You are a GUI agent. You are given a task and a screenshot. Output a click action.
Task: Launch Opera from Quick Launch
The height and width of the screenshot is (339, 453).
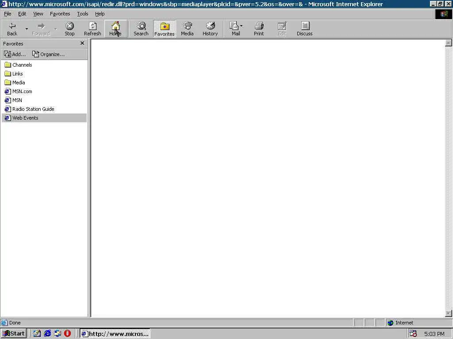[68, 334]
